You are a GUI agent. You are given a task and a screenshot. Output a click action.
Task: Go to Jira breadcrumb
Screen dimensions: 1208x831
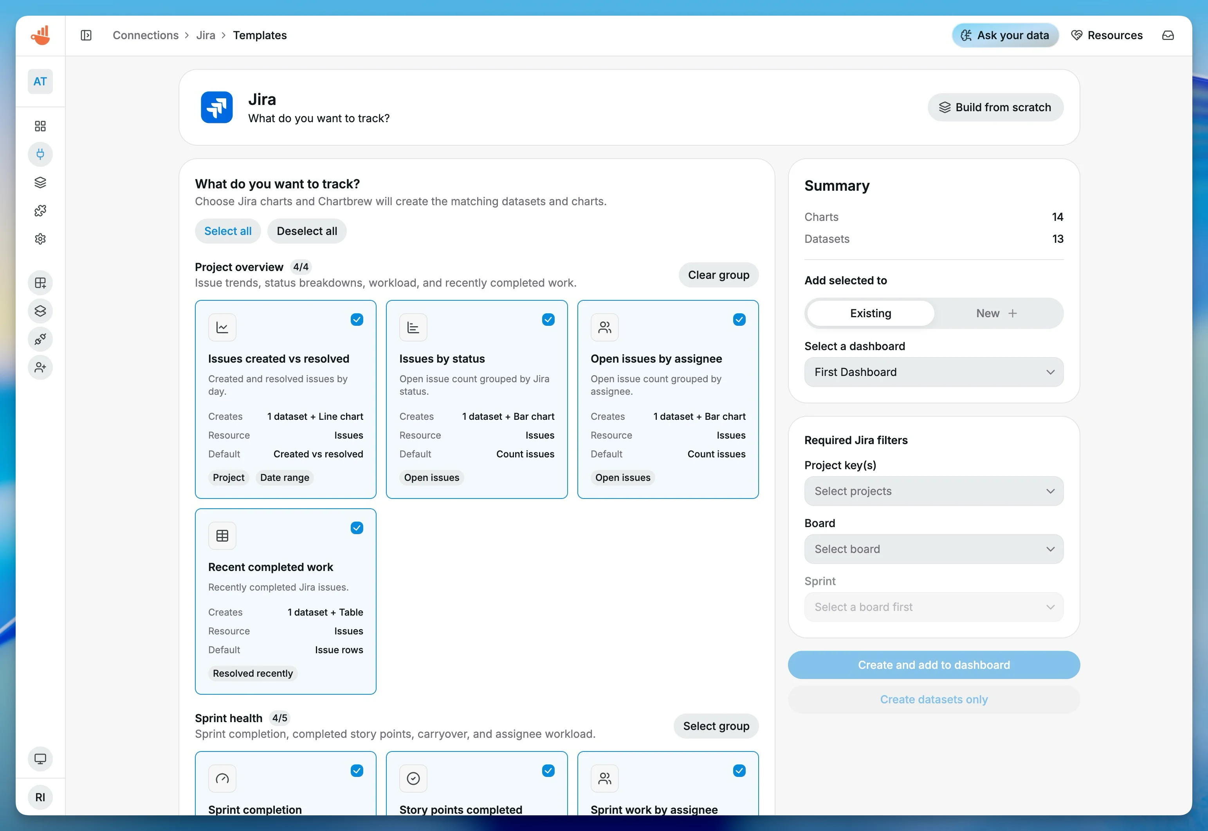click(206, 35)
